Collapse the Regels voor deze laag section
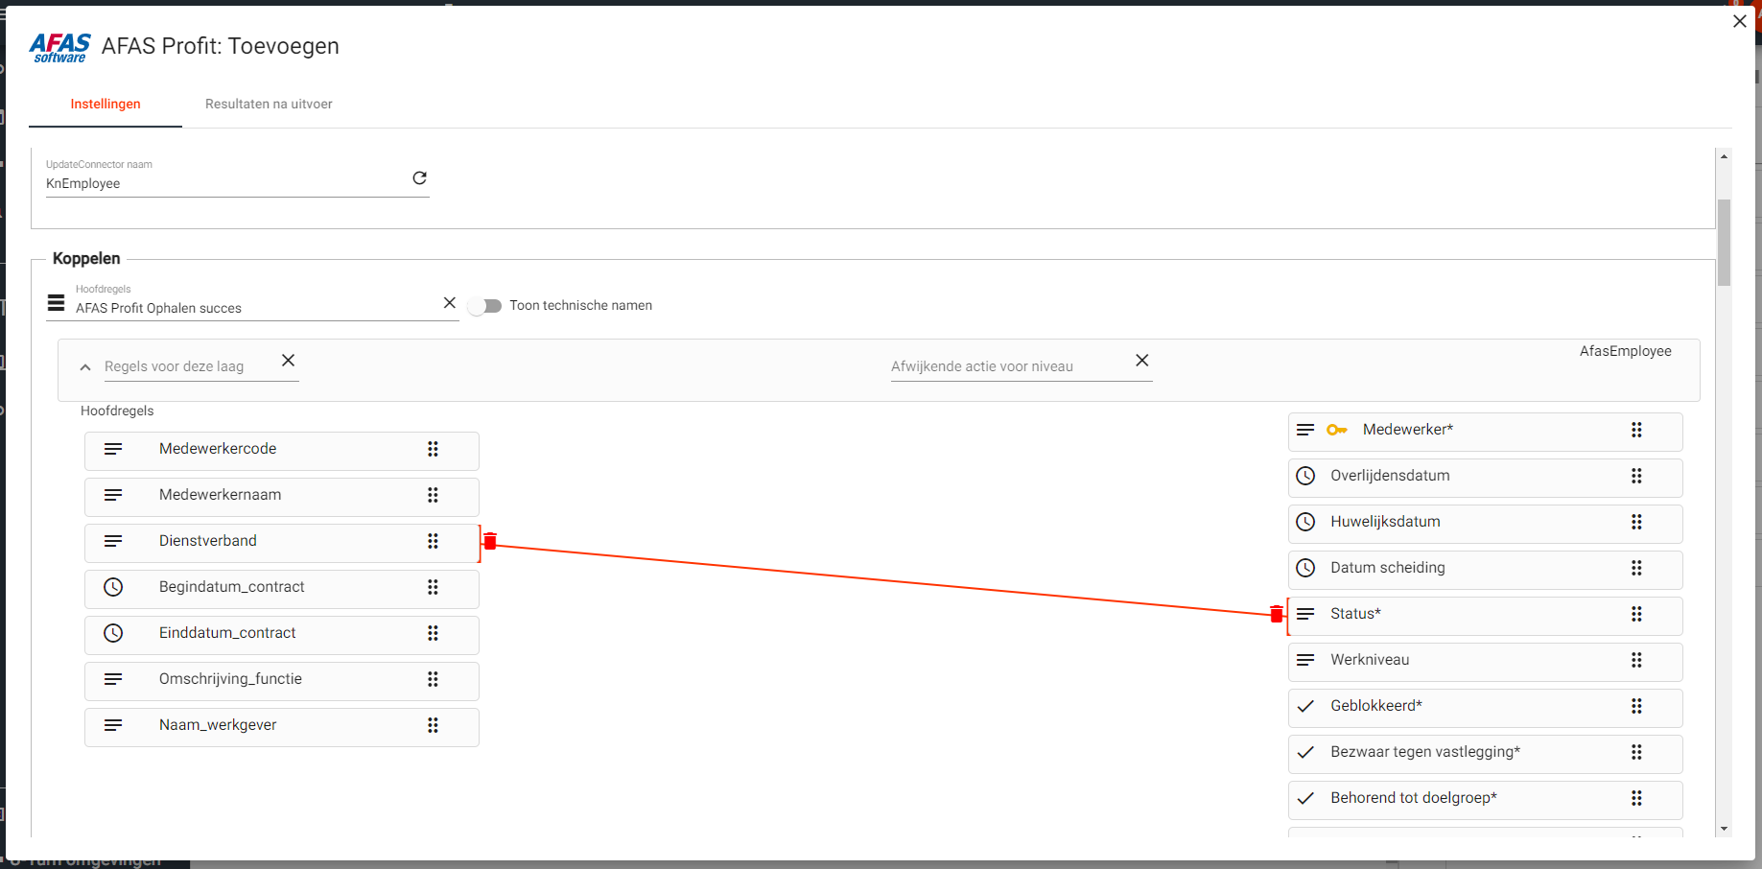This screenshot has height=869, width=1762. tap(85, 366)
